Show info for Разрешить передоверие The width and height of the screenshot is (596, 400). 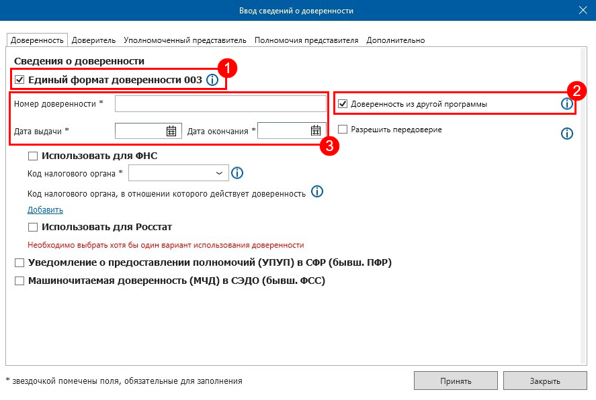click(x=566, y=134)
